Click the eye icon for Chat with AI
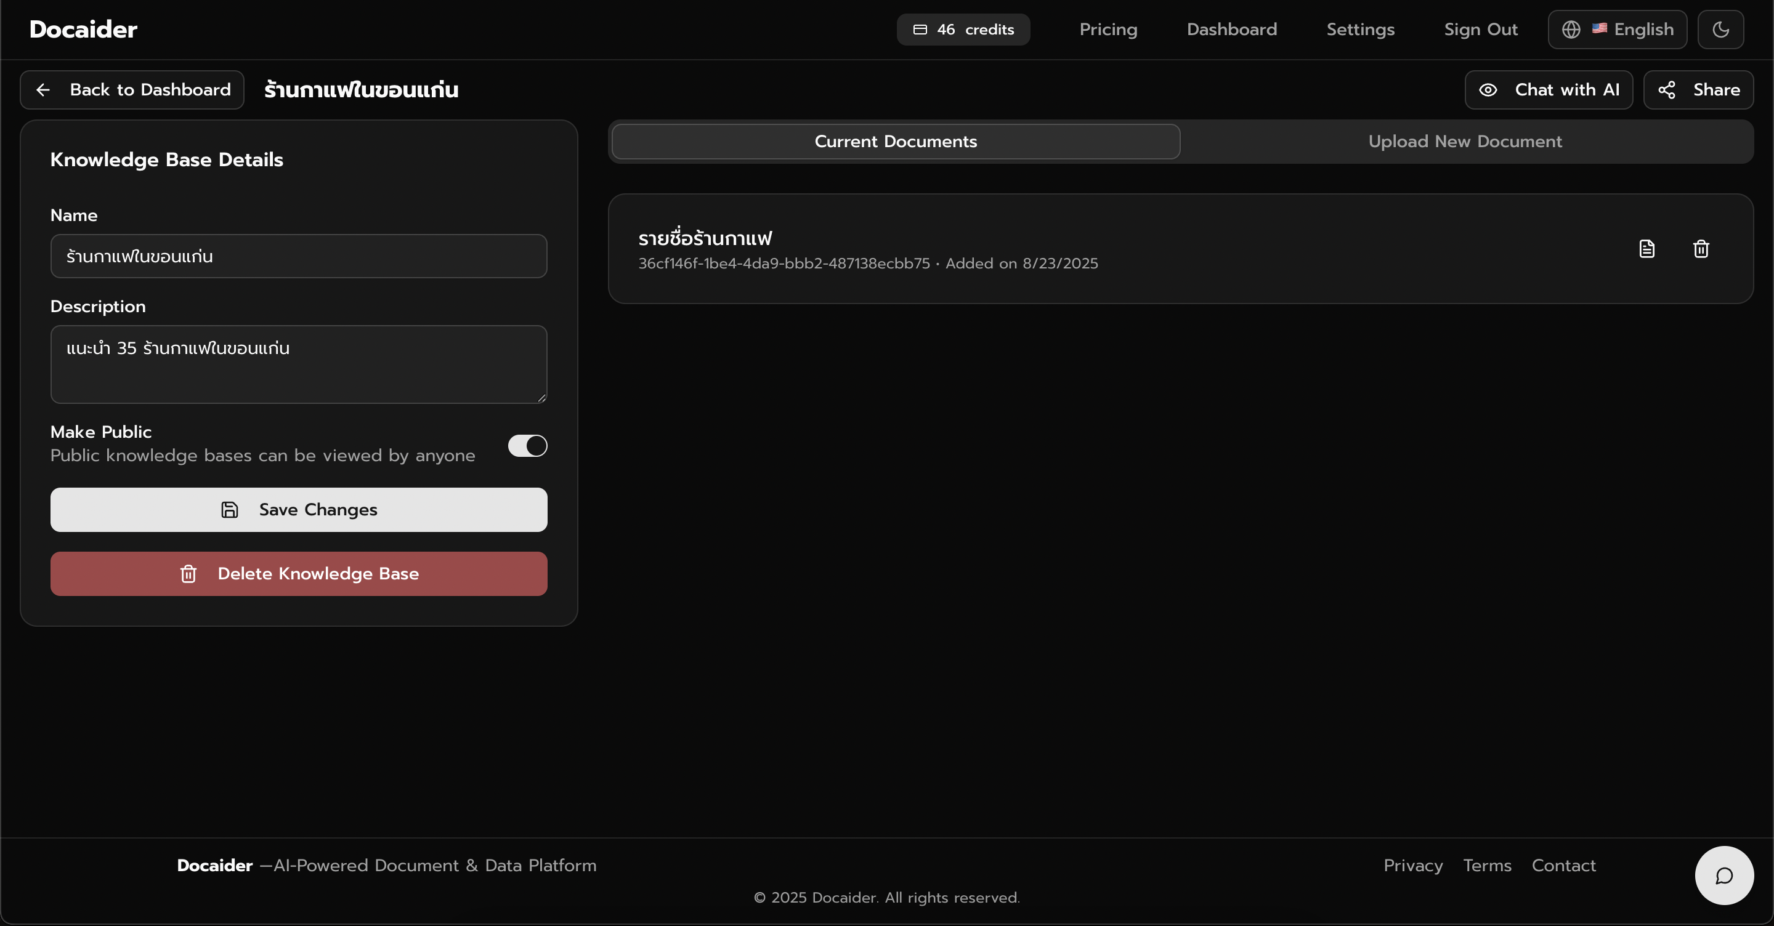This screenshot has width=1774, height=926. pyautogui.click(x=1488, y=90)
